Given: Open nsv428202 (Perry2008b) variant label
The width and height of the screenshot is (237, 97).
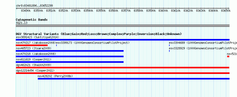Looking at the screenshot, I should [x=55, y=76].
